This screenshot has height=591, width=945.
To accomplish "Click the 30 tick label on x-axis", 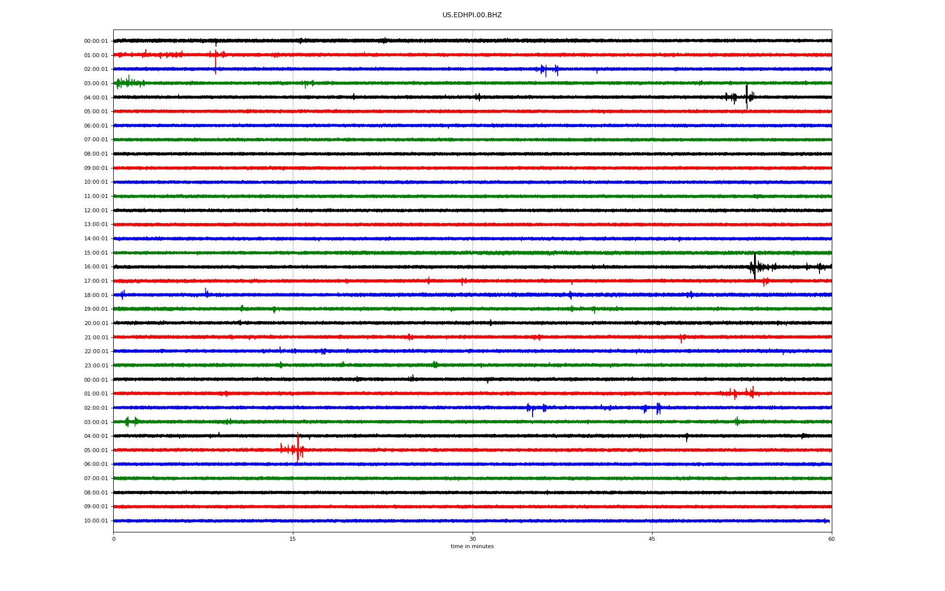I will (x=472, y=539).
